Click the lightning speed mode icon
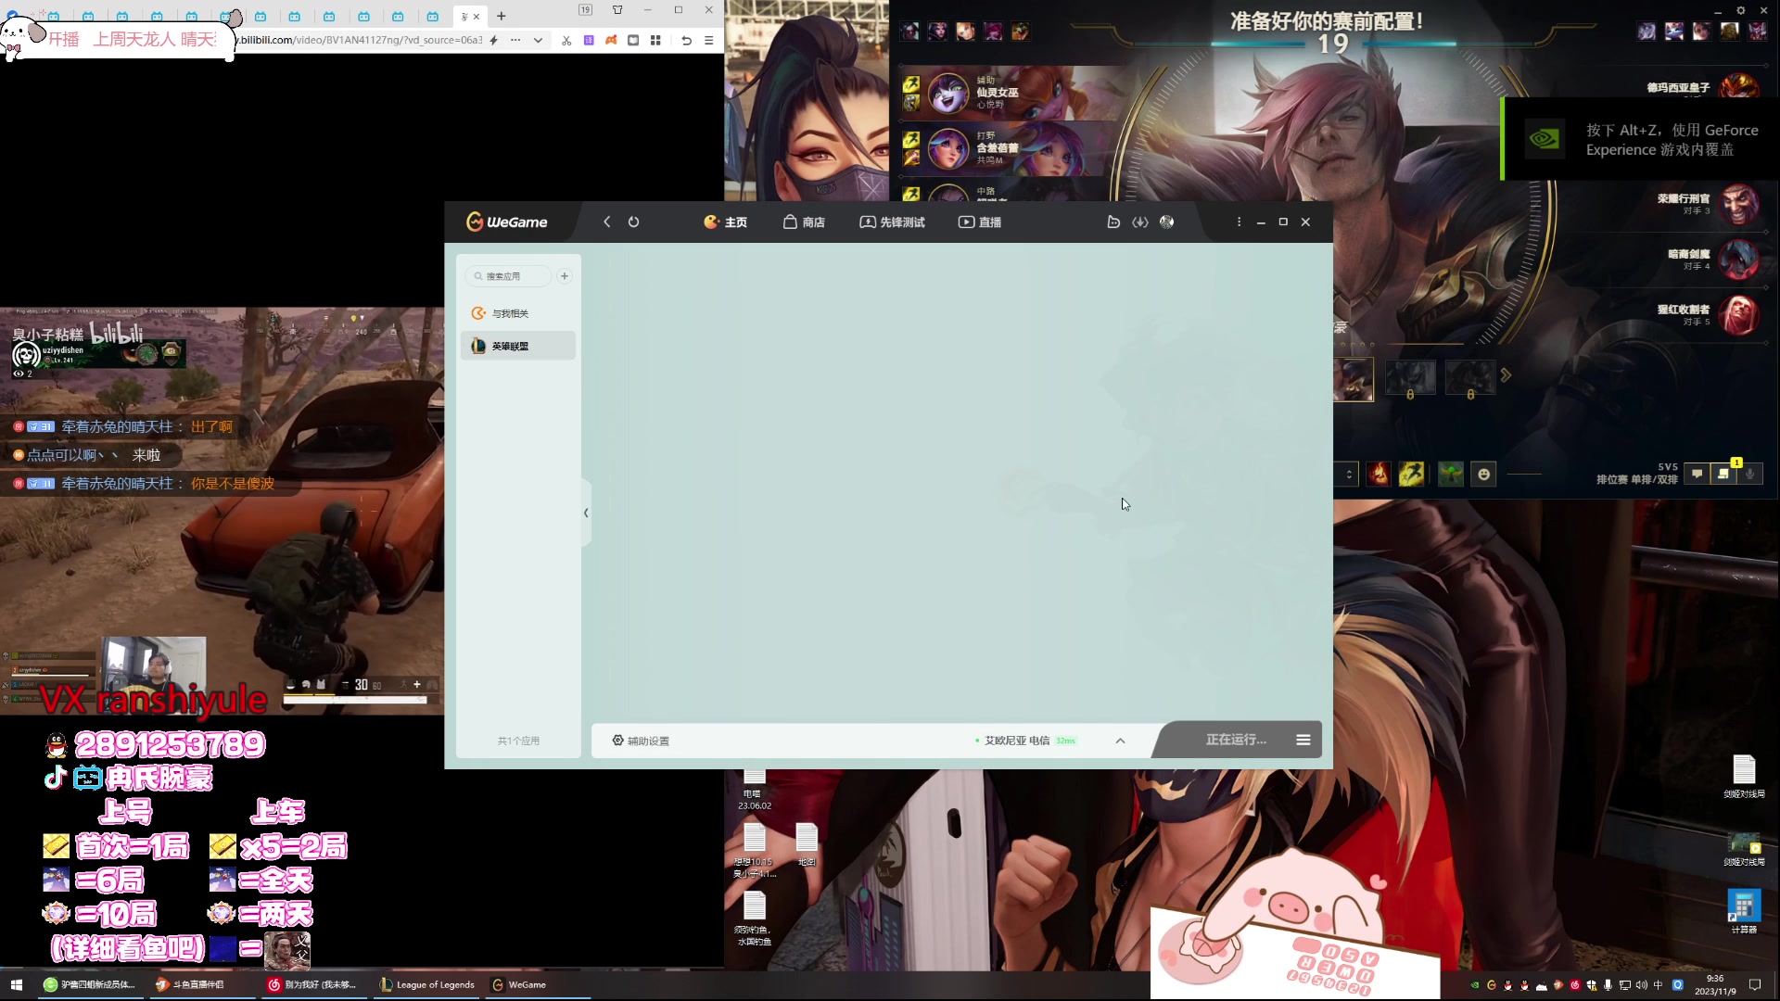The width and height of the screenshot is (1780, 1001). click(494, 40)
